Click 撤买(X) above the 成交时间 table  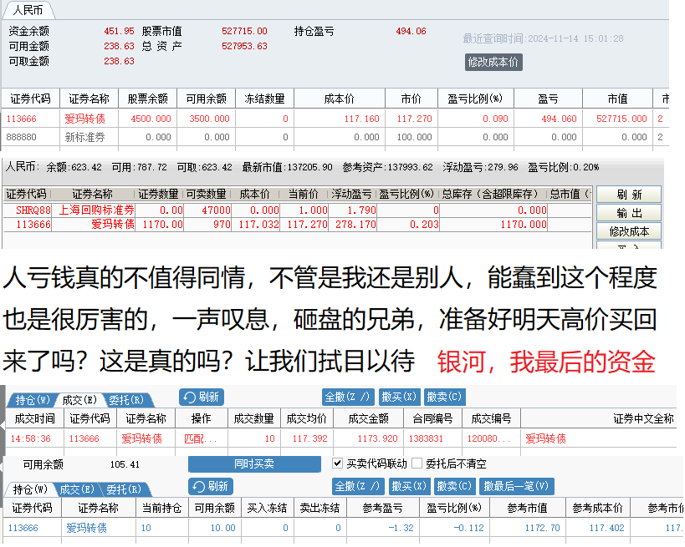point(398,398)
